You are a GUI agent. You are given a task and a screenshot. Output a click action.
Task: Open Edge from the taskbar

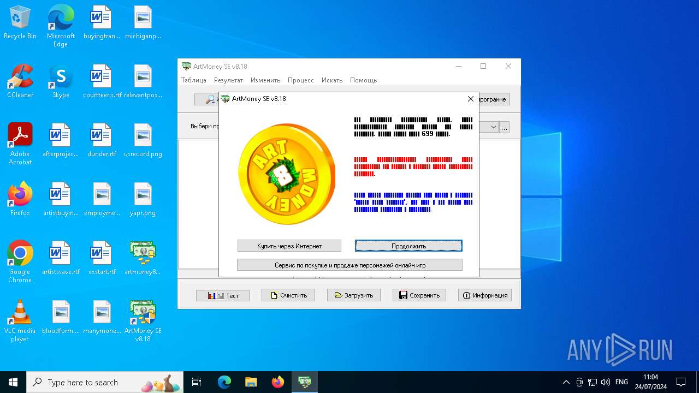click(224, 382)
